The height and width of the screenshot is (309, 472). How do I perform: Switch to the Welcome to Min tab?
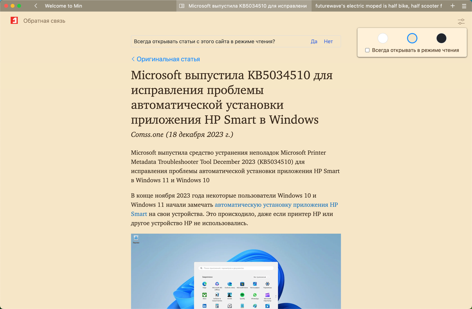[x=63, y=6]
